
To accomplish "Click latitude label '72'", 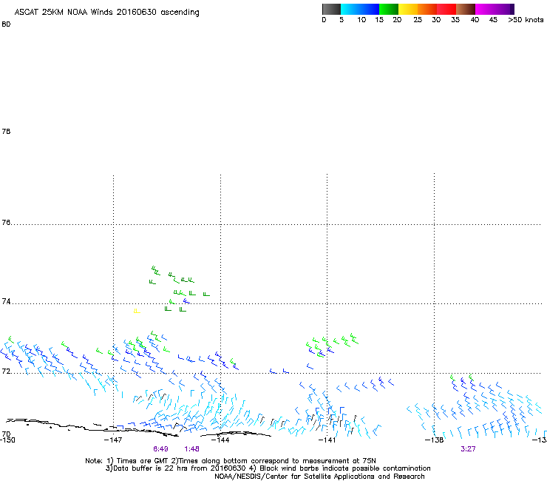I will point(6,371).
